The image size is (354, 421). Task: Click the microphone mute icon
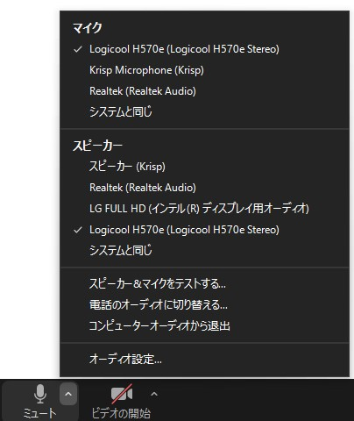coord(40,394)
